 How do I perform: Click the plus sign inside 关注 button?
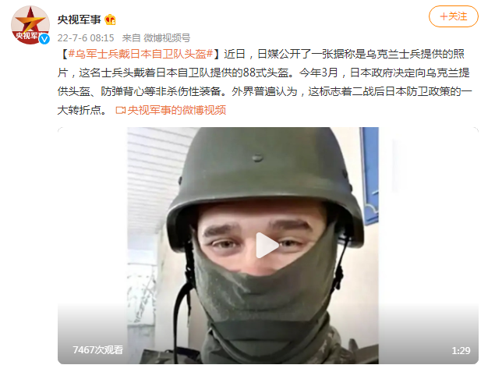pyautogui.click(x=444, y=16)
